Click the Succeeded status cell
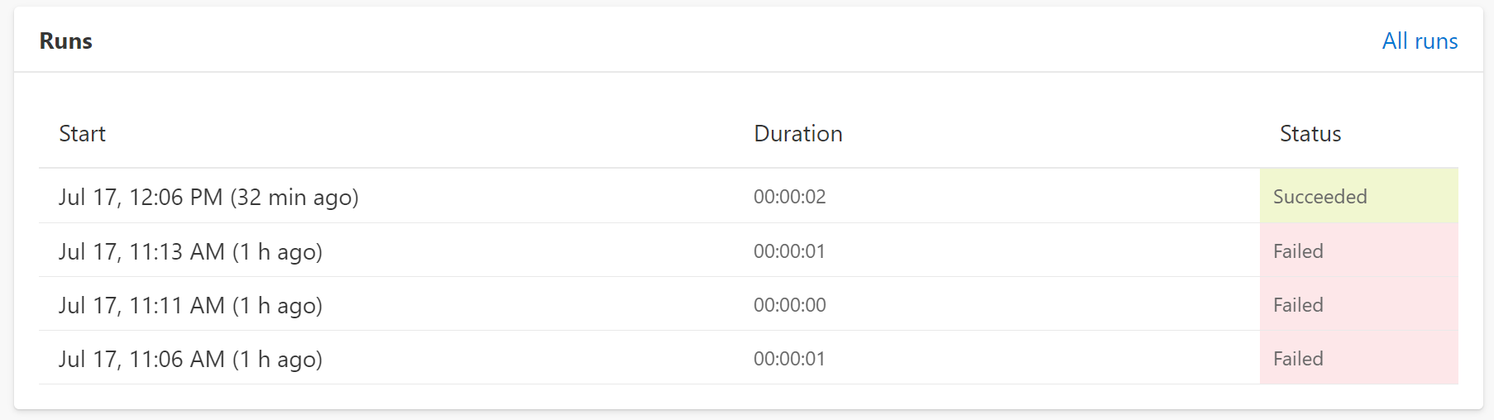This screenshot has height=420, width=1494. 1358,196
